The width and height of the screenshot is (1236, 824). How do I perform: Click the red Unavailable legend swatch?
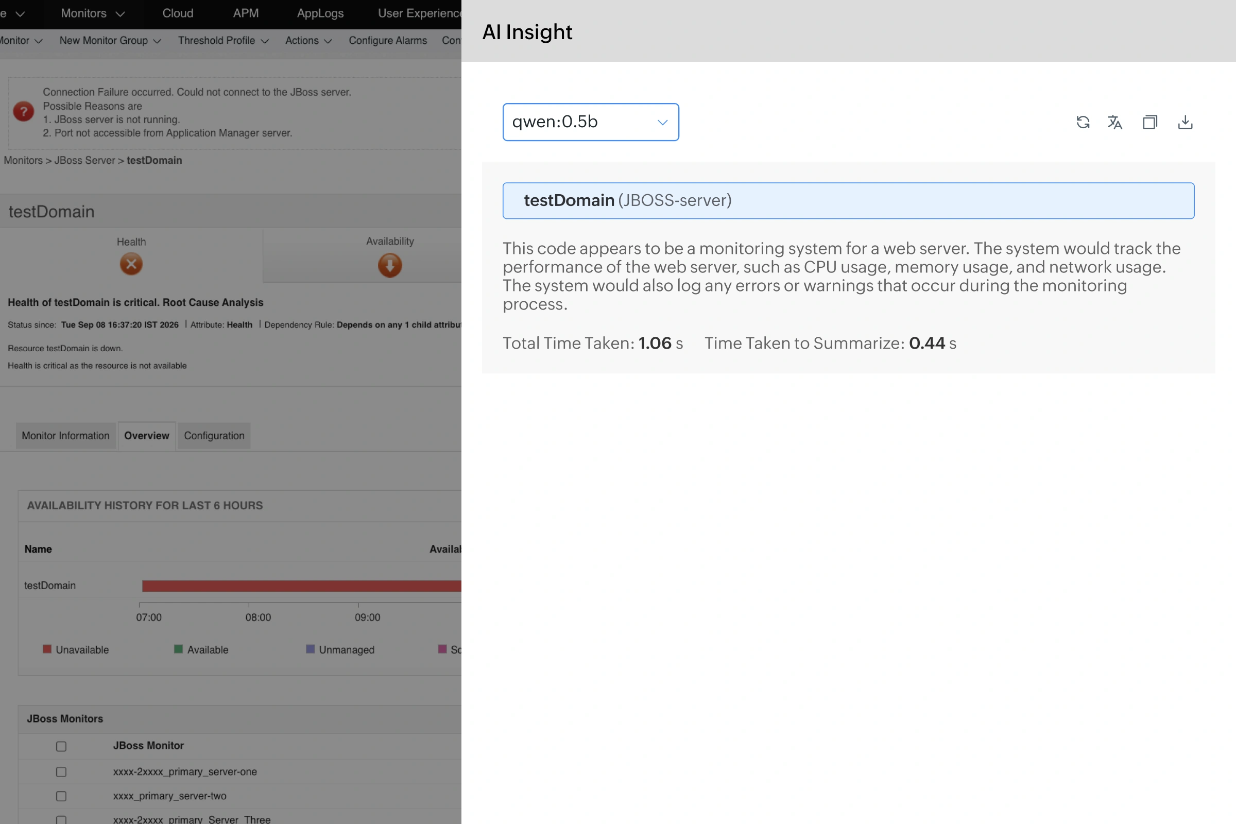coord(47,649)
